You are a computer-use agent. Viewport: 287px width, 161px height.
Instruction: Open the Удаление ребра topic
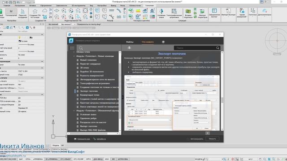88,119
